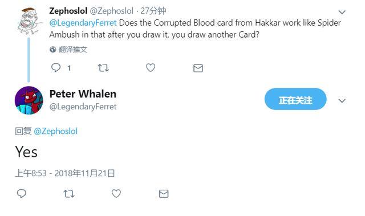The width and height of the screenshot is (365, 216).
Task: Open Peter Whalen's round profile avatar
Action: tap(29, 100)
